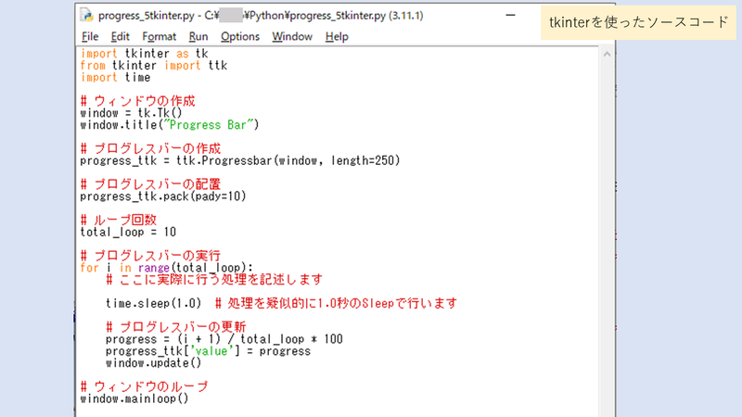Image resolution: width=742 pixels, height=417 pixels.
Task: Open the Window menu
Action: tap(292, 36)
